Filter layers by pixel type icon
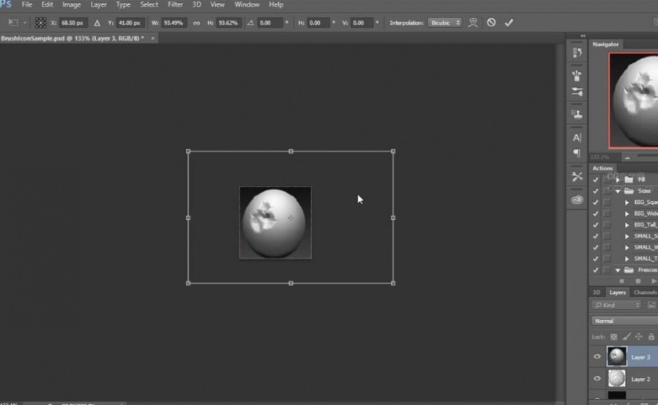The height and width of the screenshot is (405, 658). tap(651, 305)
